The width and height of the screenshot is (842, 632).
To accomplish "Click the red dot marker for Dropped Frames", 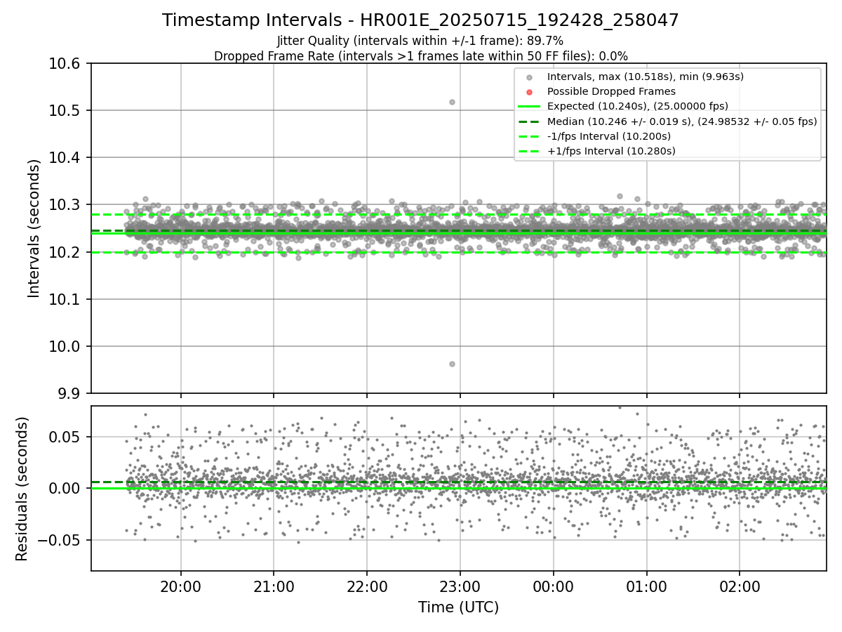I will pyautogui.click(x=530, y=92).
